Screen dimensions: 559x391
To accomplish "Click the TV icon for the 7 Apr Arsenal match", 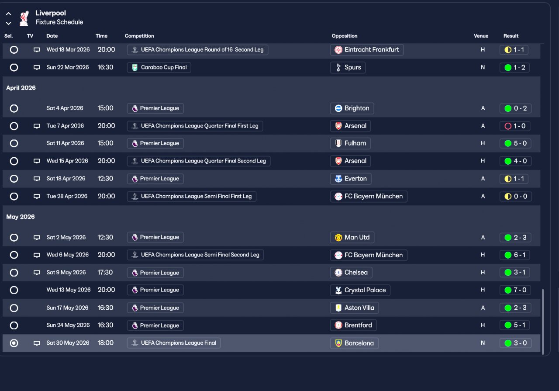I will coord(37,126).
